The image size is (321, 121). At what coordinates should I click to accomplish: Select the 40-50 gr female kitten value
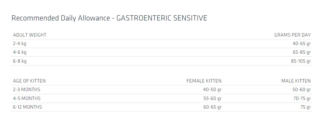pos(212,90)
